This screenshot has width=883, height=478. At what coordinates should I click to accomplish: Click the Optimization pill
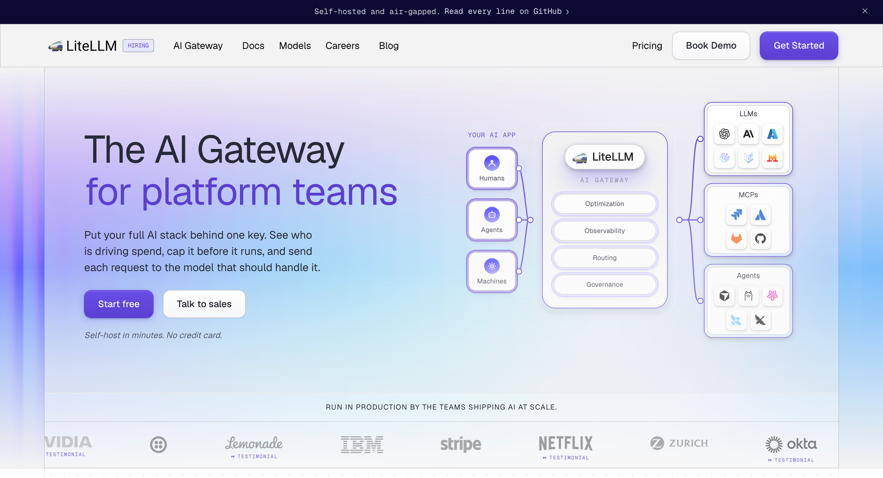604,204
